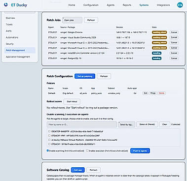187x181 pixels.
Task: Toggle Enable execution checkbox
Action: pos(87,151)
